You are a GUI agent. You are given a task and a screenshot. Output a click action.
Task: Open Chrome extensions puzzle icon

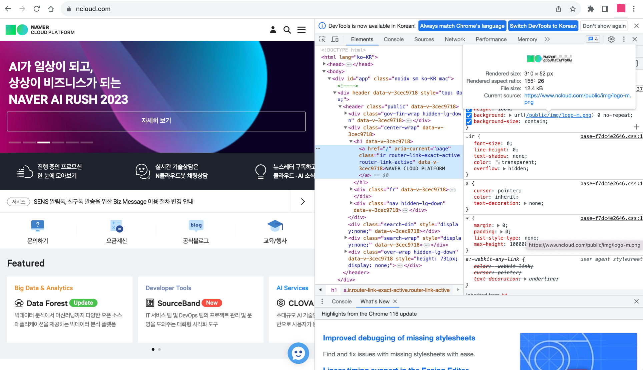click(x=591, y=9)
